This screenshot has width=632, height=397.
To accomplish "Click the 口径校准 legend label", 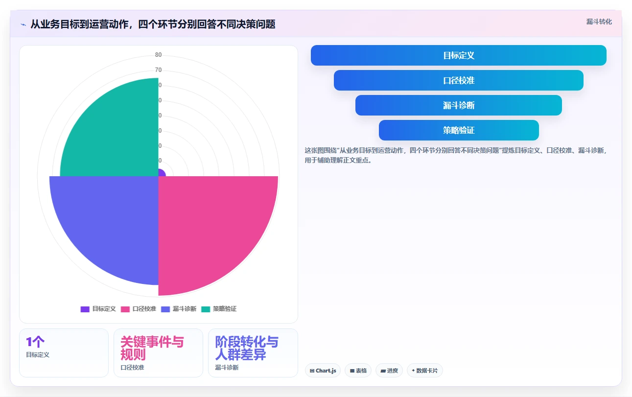I will point(144,309).
